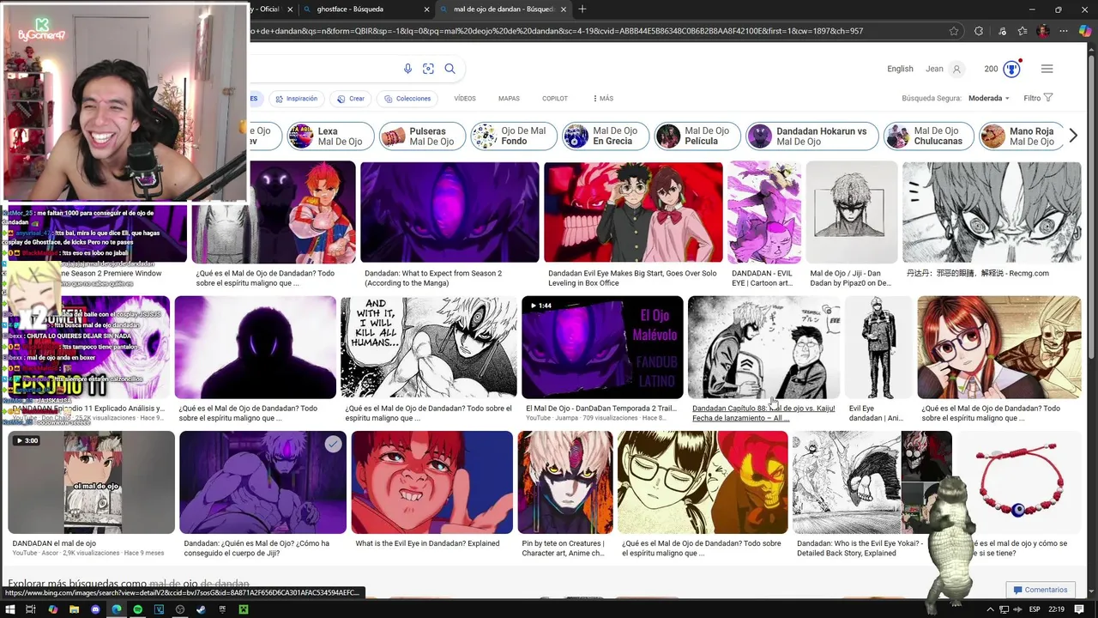Close the ghostface search tab
The height and width of the screenshot is (618, 1098).
(426, 9)
